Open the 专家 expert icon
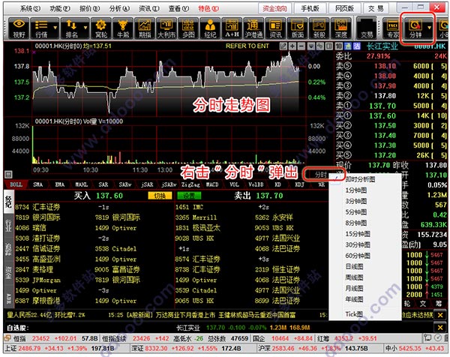 tap(393, 28)
